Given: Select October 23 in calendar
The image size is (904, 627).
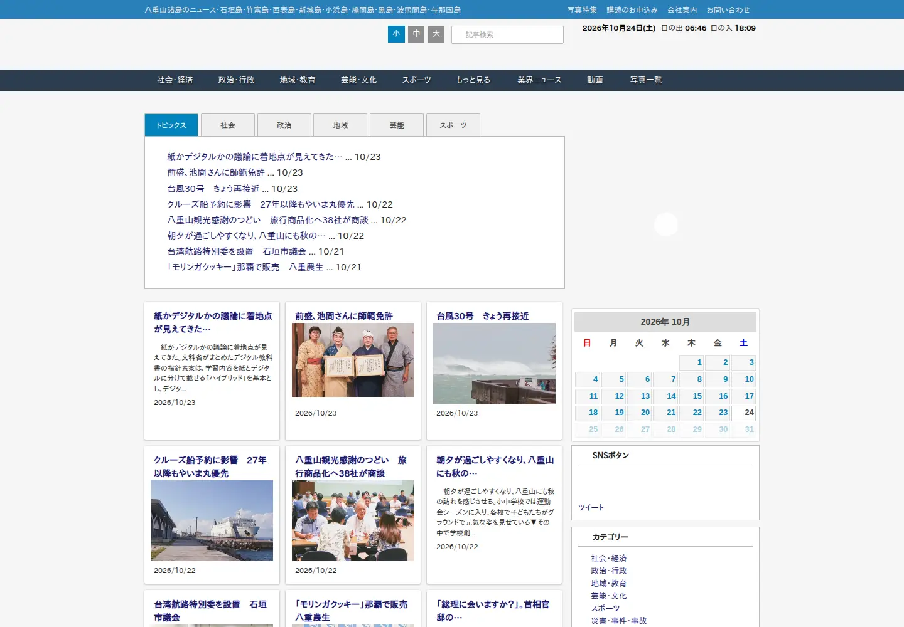Looking at the screenshot, I should pos(717,413).
